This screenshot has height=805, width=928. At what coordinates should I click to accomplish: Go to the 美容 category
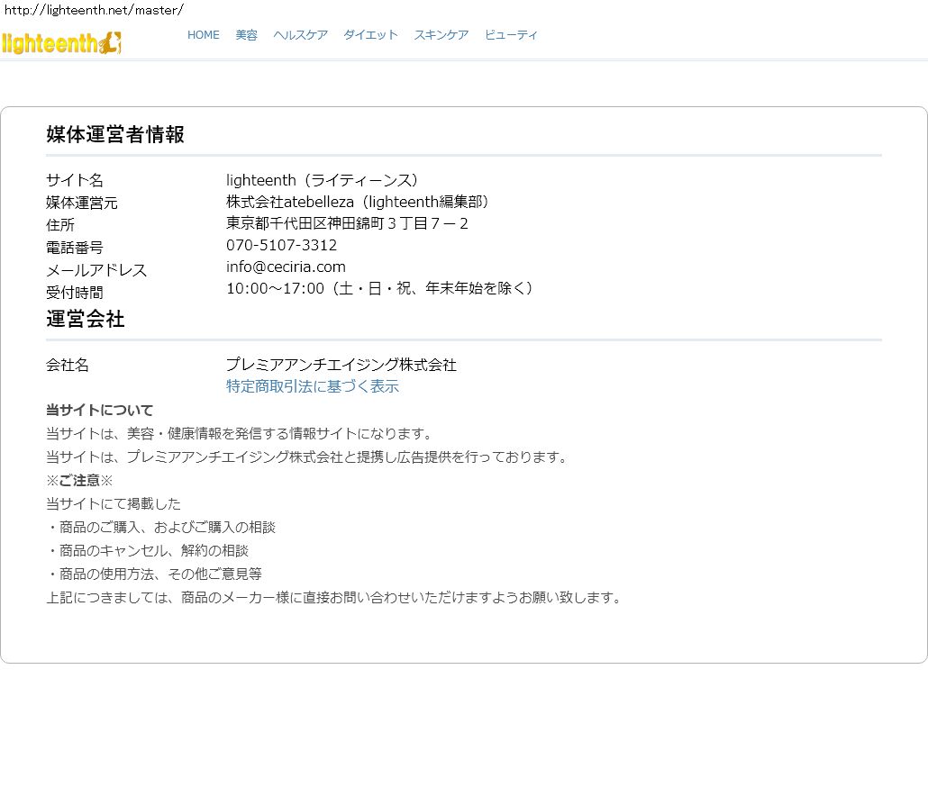(246, 35)
